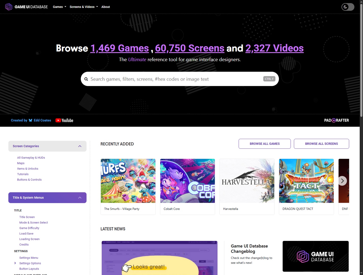Click the Harvestella title text
Viewport: 363px width, 275px height.
[x=231, y=209]
